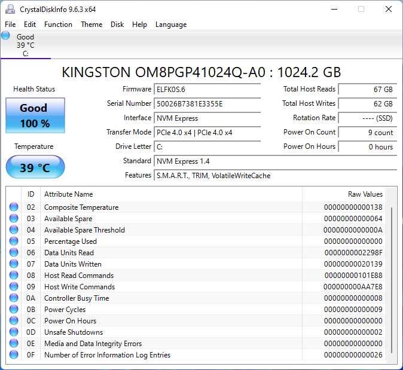Viewport: 403px width, 370px height.
Task: Click raw value 0000000000138
Action: click(x=353, y=207)
